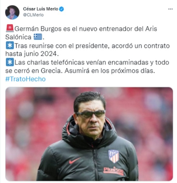177x183 pixels.
Task: Click the 'se cerró en Grecia' text line
Action: pos(80,71)
